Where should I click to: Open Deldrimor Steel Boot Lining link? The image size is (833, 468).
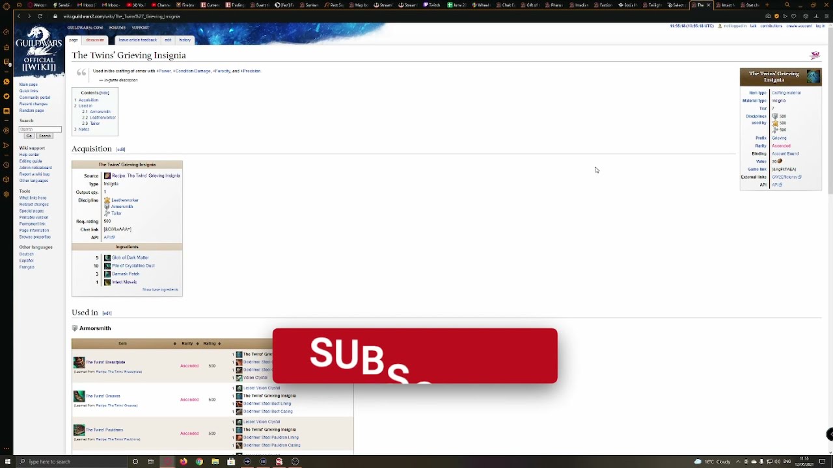tap(267, 404)
